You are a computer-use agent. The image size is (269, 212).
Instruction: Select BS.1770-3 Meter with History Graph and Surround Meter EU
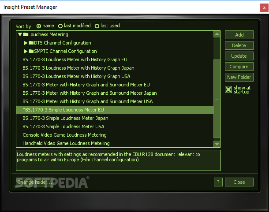pyautogui.click(x=115, y=85)
